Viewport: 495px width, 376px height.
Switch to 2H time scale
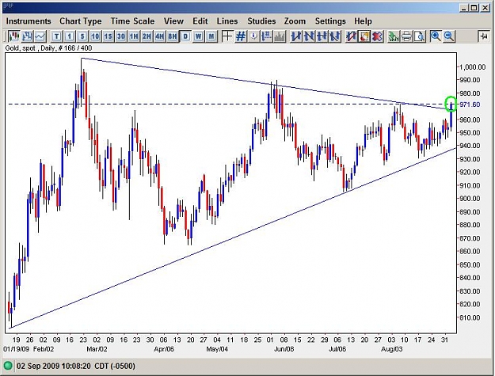point(147,36)
